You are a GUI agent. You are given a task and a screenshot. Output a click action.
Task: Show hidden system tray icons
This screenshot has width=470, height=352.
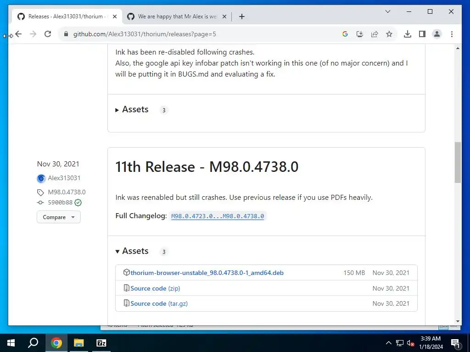click(x=388, y=343)
